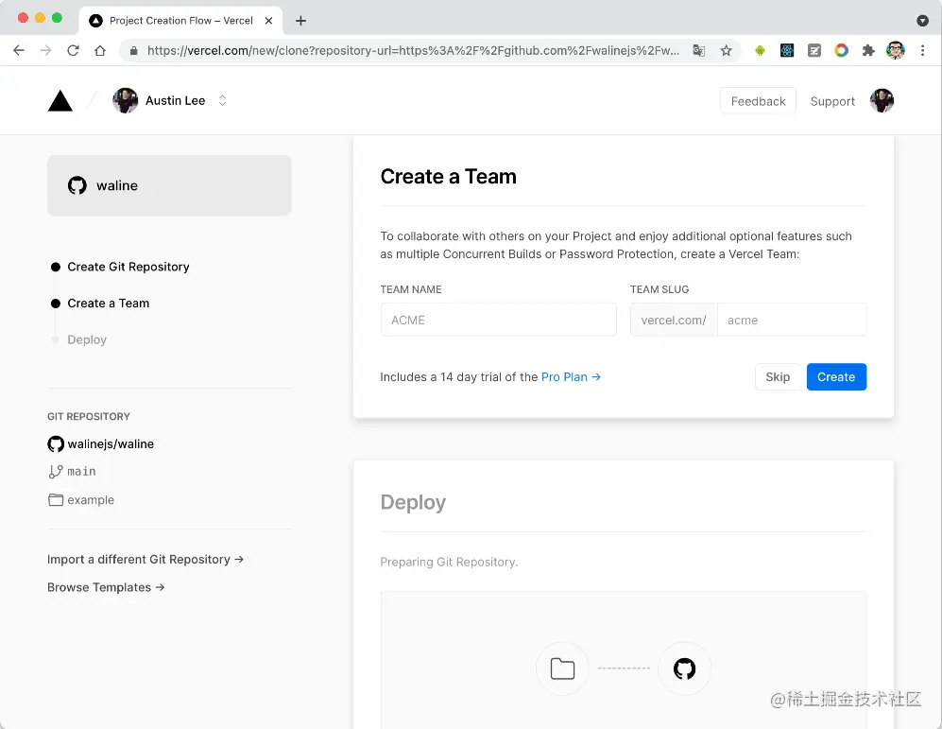Click Austin Lee avatar next to the name
This screenshot has height=729, width=942.
pos(126,100)
